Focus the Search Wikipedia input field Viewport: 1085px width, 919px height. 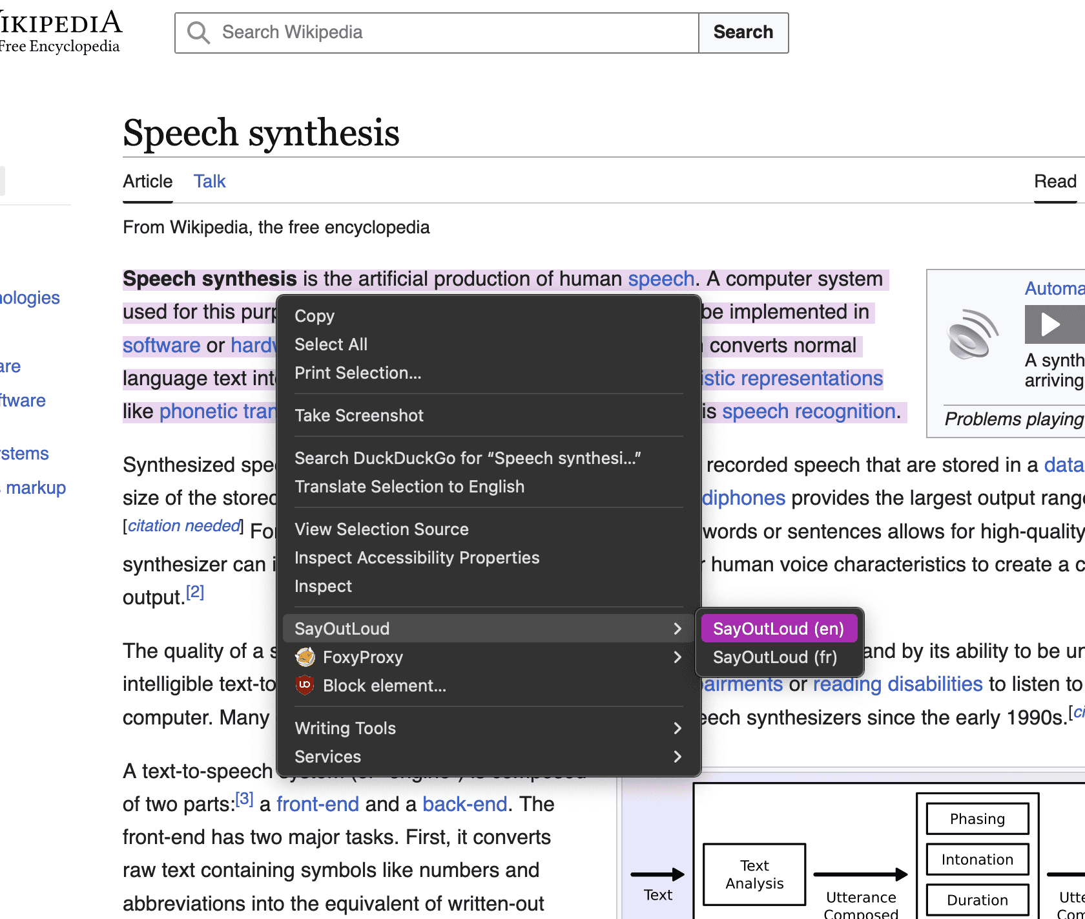pos(437,32)
